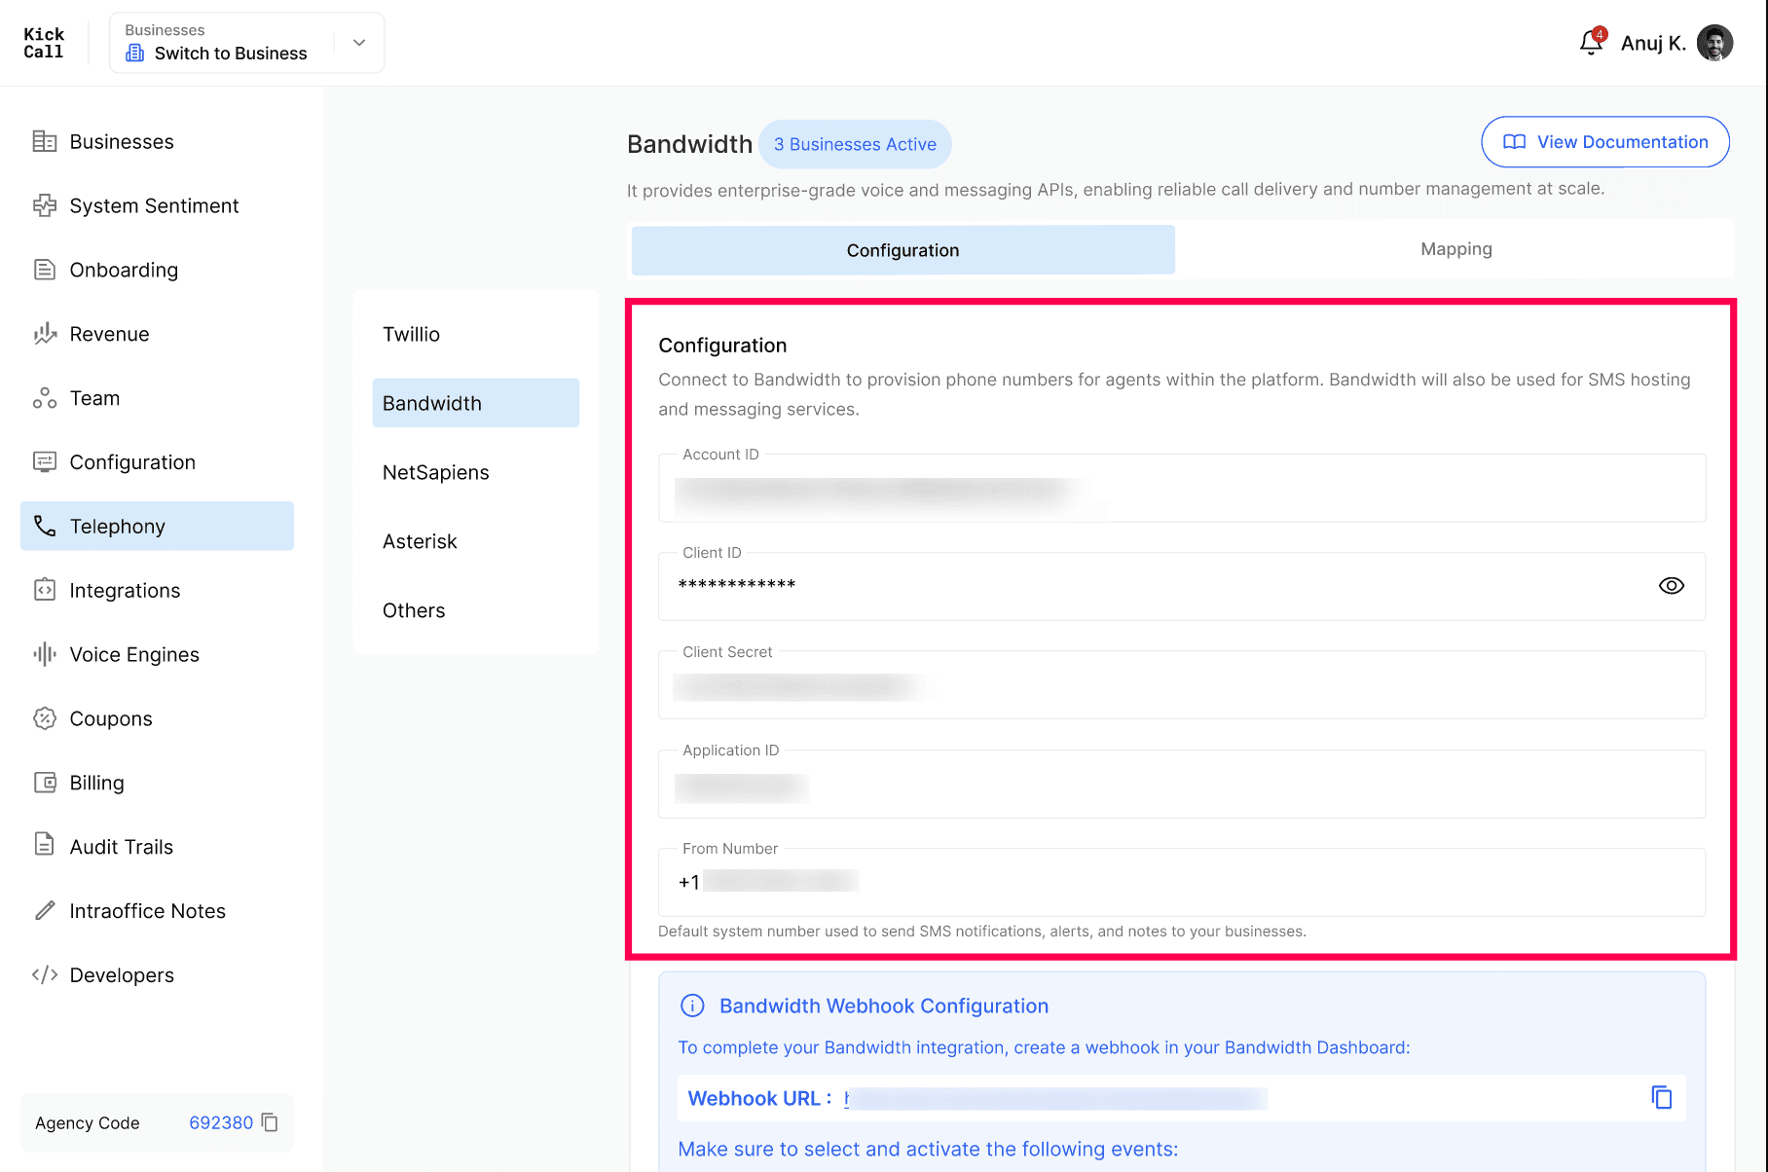Click the Team sidebar icon
The width and height of the screenshot is (1768, 1172).
[x=45, y=398]
